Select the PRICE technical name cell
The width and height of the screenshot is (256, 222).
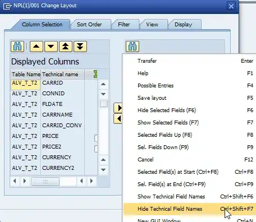pyautogui.click(x=62, y=136)
